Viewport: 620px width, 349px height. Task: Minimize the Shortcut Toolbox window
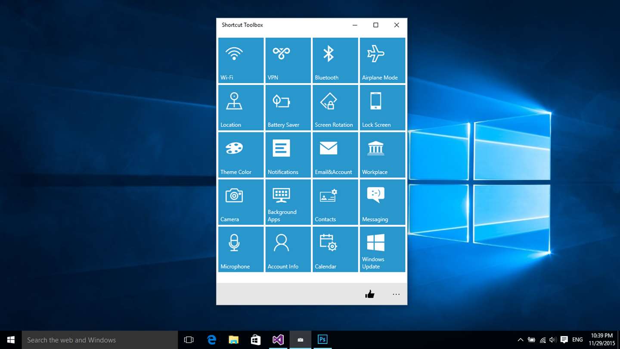pyautogui.click(x=355, y=25)
